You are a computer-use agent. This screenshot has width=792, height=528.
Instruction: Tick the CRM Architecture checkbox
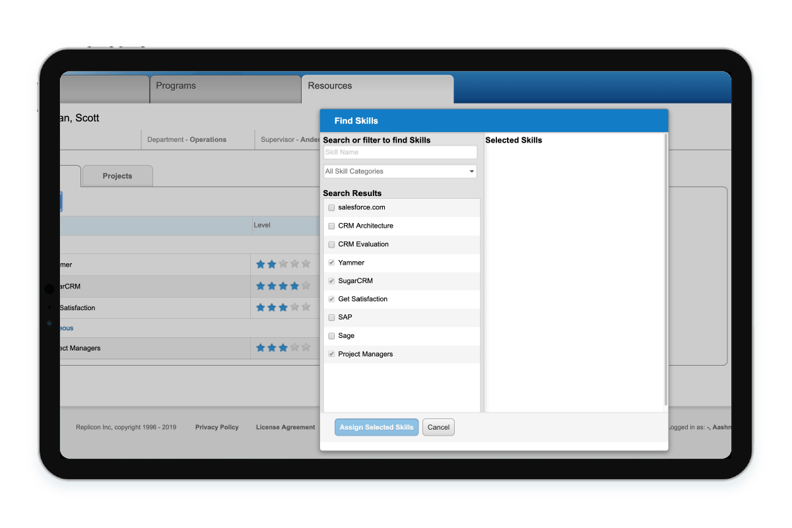point(331,226)
